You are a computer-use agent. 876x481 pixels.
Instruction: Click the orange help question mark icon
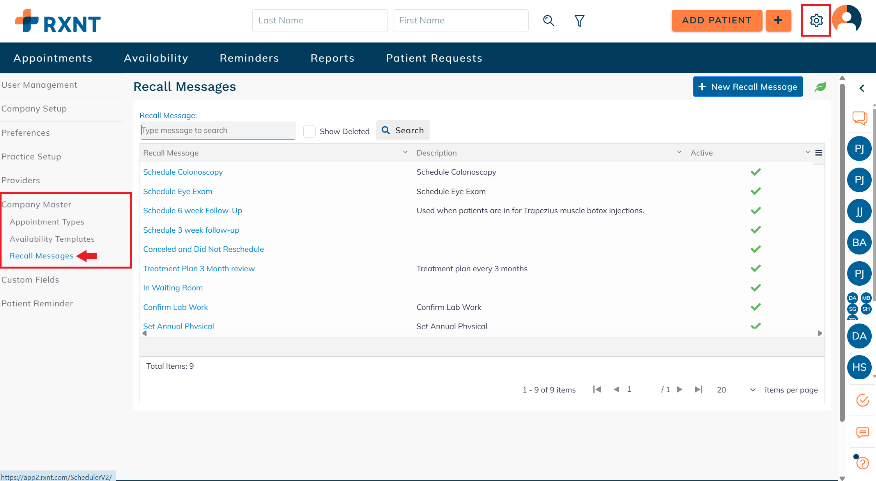(862, 463)
